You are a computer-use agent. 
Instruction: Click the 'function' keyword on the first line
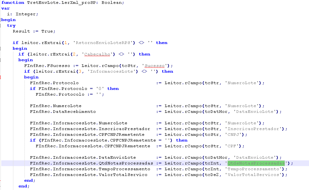pos(13,3)
